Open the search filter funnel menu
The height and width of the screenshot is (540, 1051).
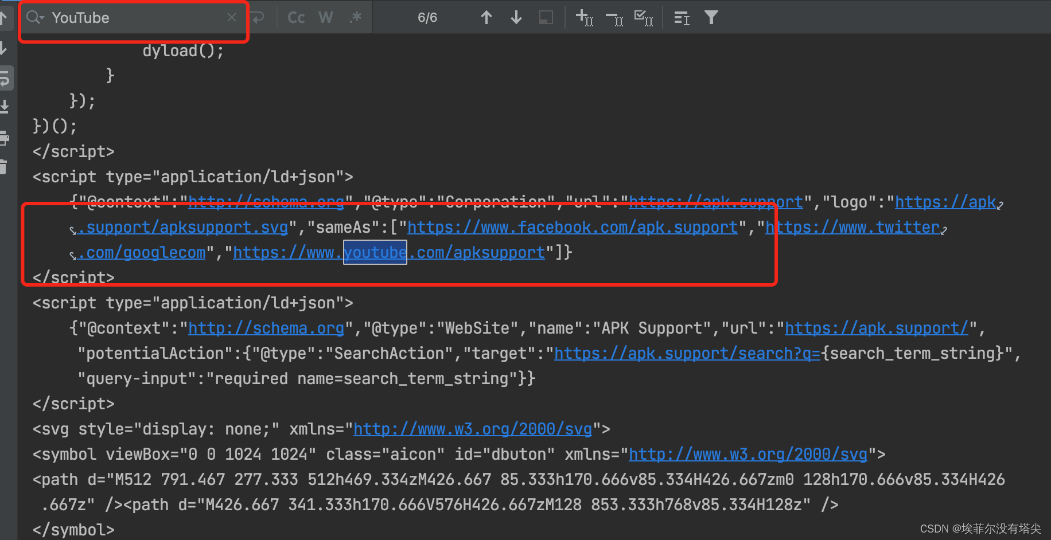[x=711, y=18]
